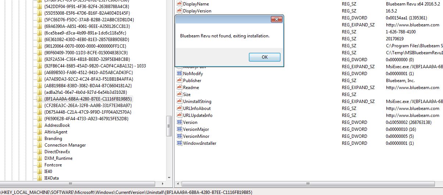Click the data 0x00154aa1 (1395361)

pos(406,18)
